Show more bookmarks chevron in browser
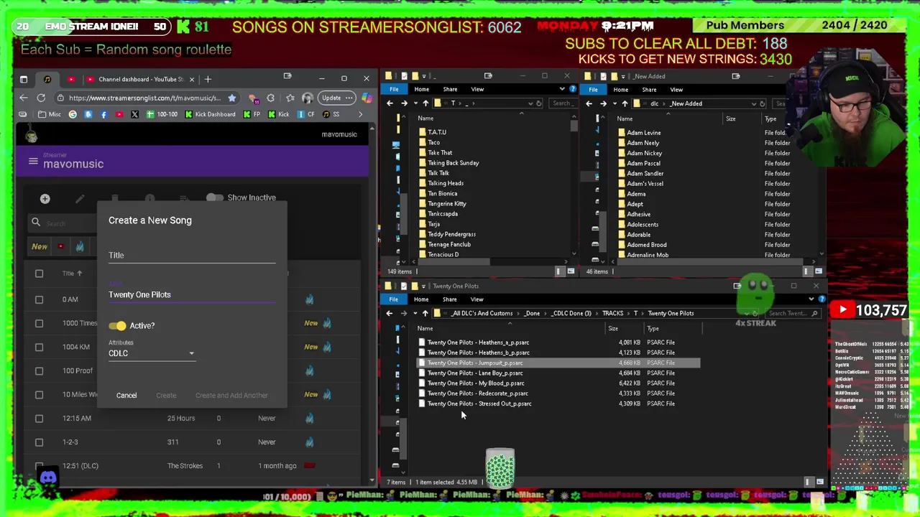The height and width of the screenshot is (517, 920). (x=361, y=114)
